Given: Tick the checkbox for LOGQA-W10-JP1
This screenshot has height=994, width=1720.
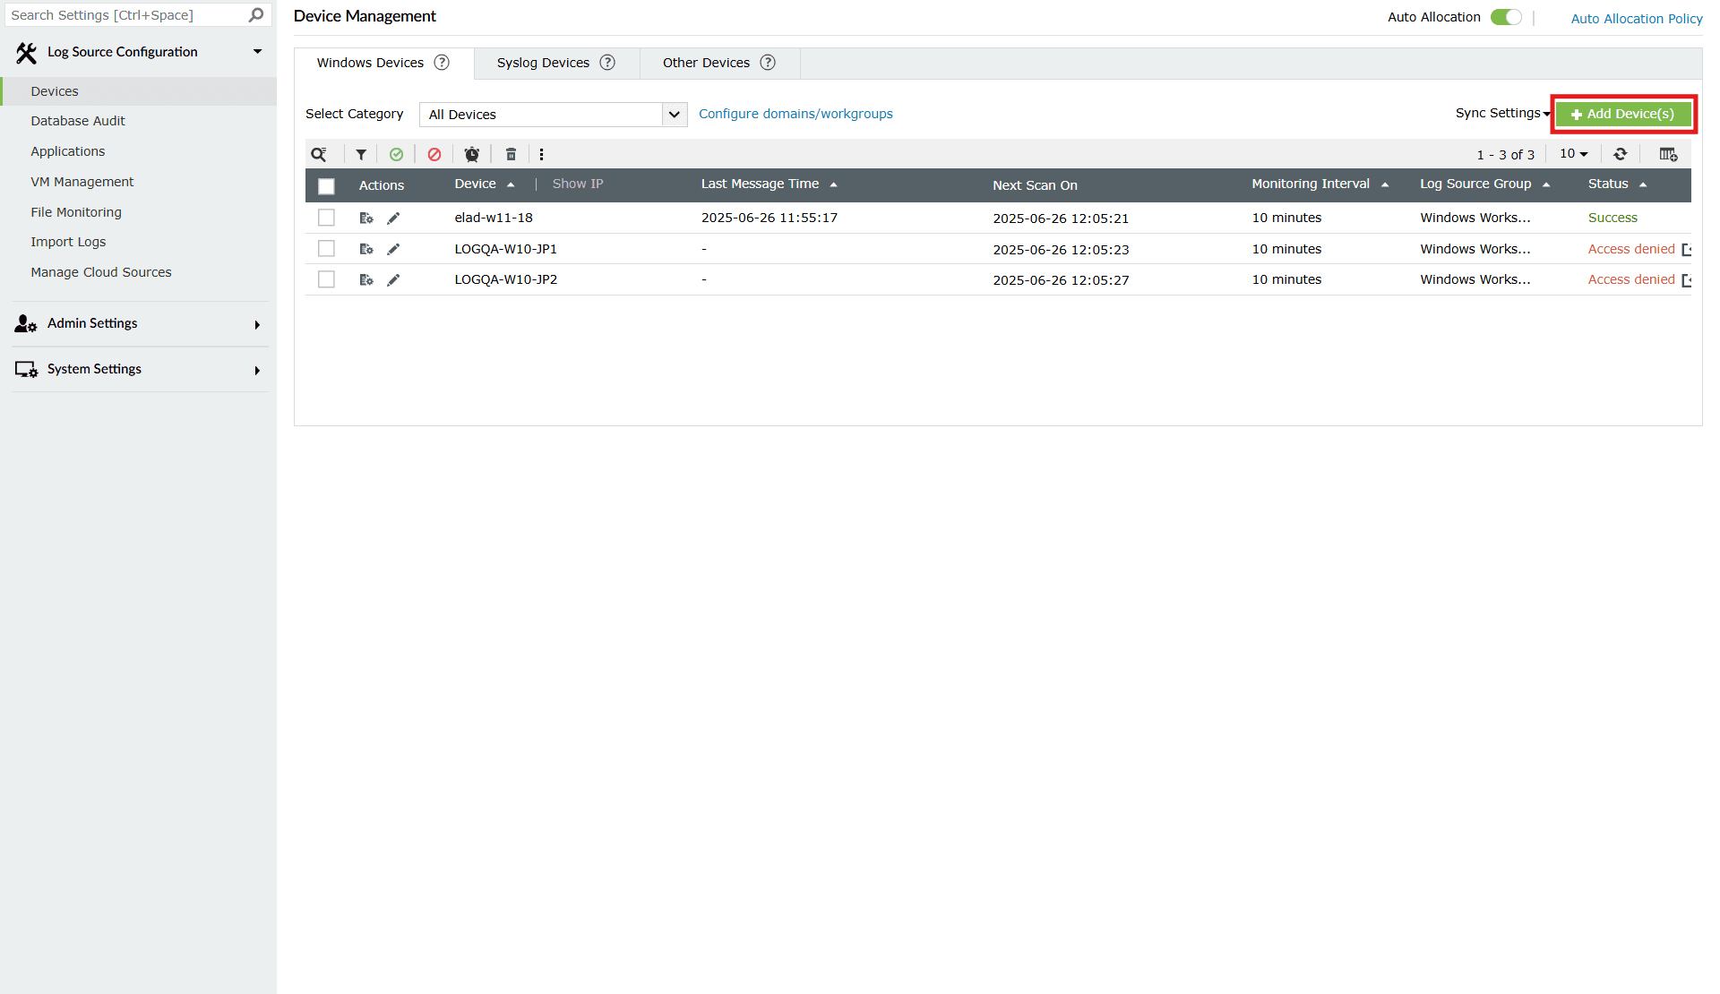Looking at the screenshot, I should tap(326, 248).
